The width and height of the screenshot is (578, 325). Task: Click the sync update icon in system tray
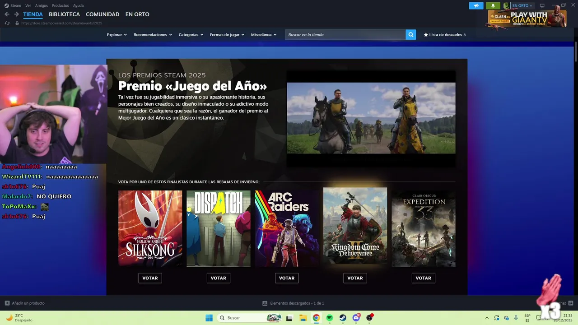[x=496, y=318]
